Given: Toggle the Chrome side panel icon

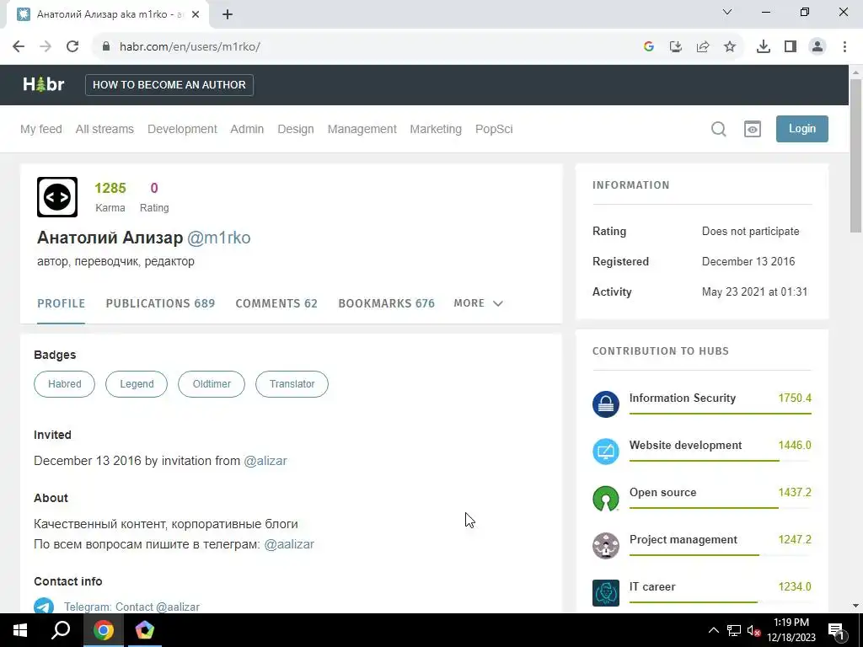Looking at the screenshot, I should click(791, 47).
